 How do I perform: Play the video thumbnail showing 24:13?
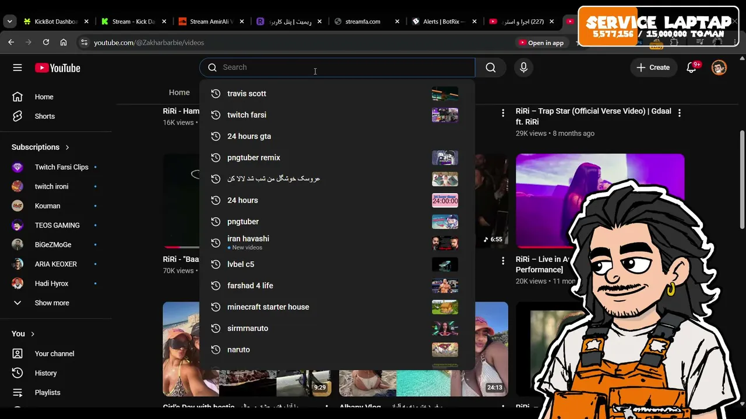click(424, 349)
